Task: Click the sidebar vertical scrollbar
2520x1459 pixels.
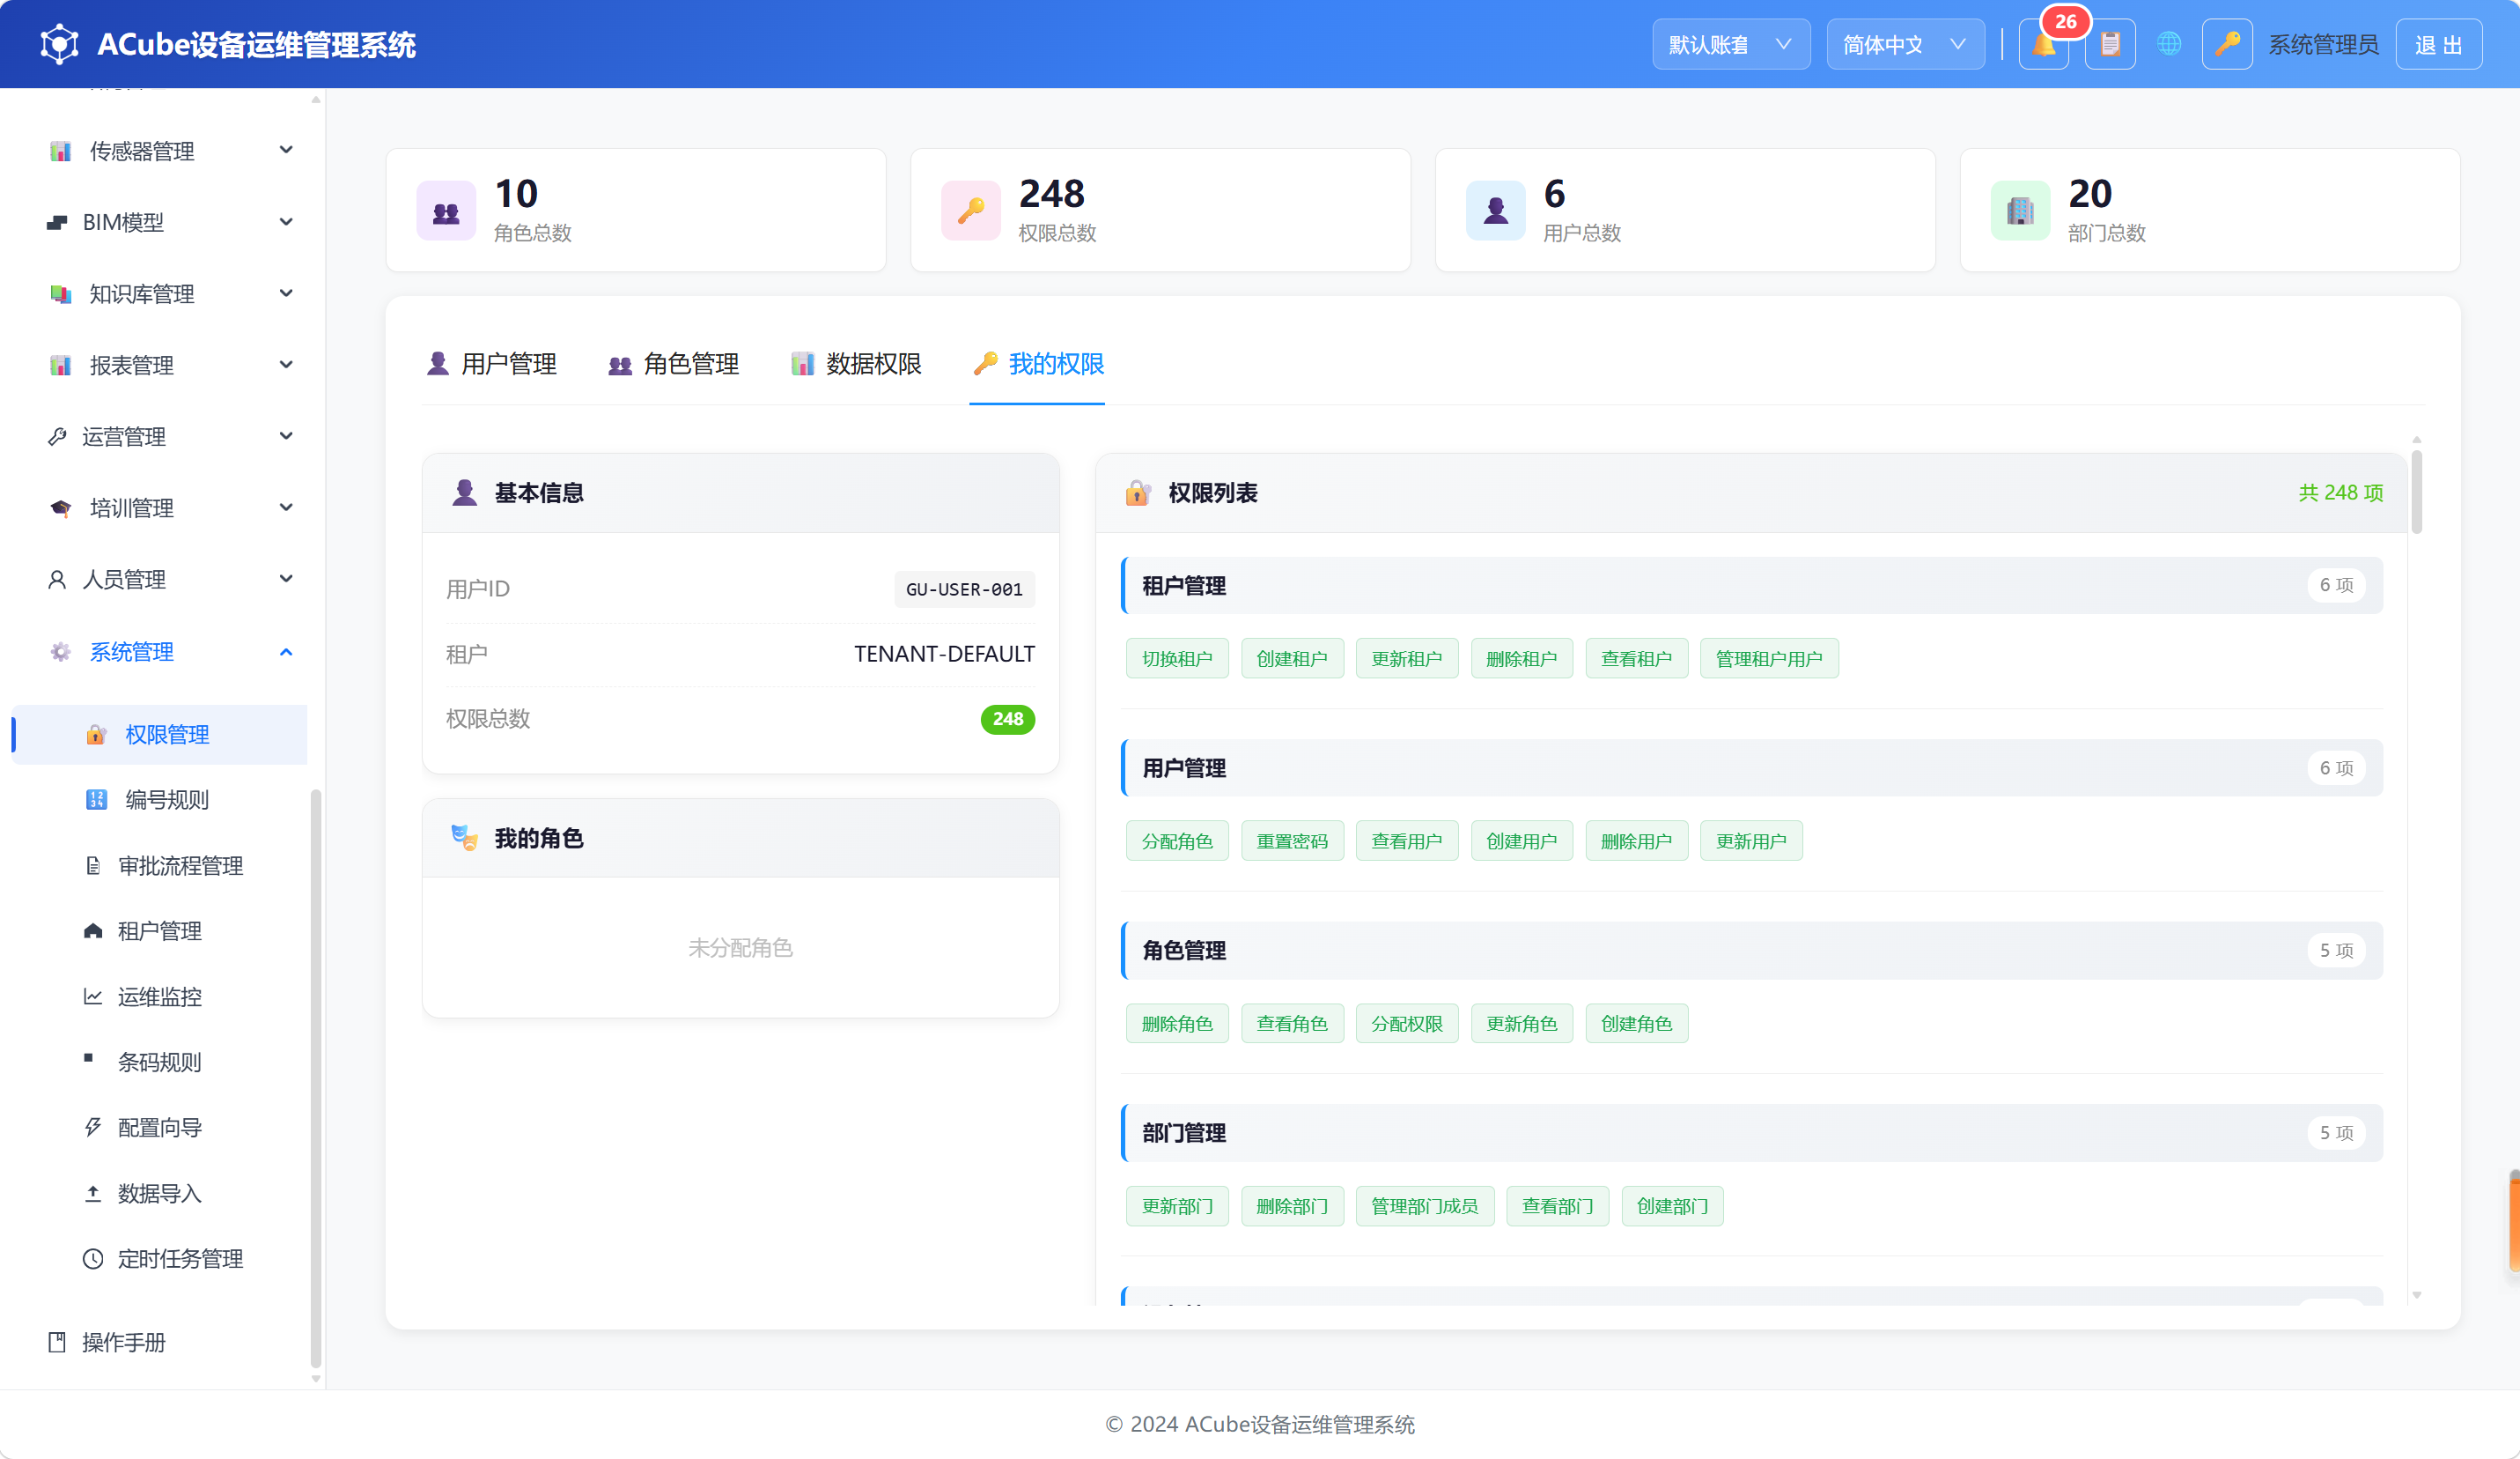Action: click(x=316, y=1078)
